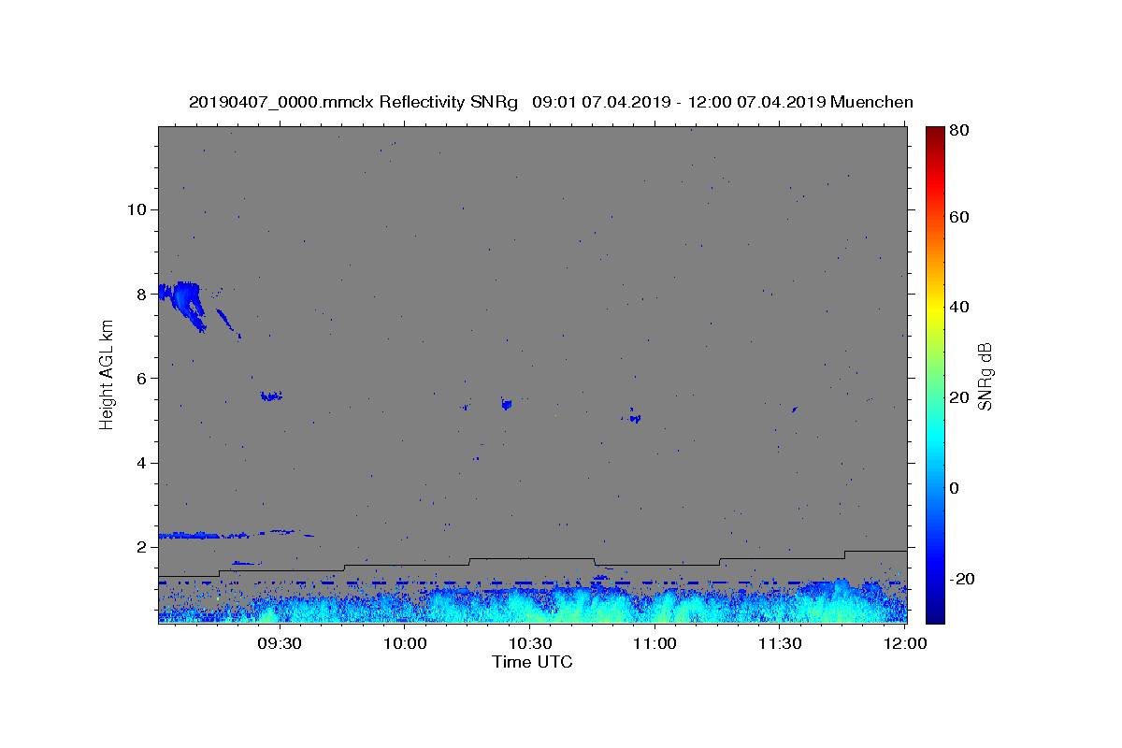
Task: Click the 10:00 time tick label
Action: (x=405, y=643)
